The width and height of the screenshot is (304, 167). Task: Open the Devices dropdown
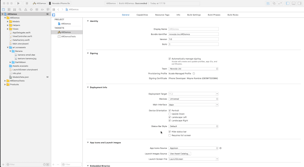pyautogui.click(x=193, y=99)
